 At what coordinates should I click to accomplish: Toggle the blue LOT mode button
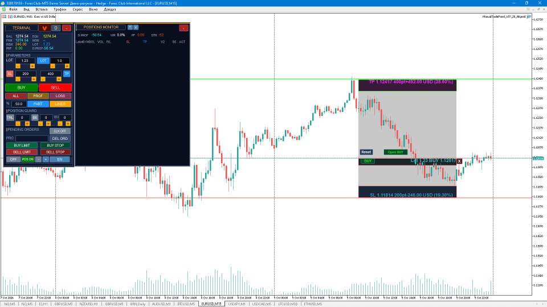pyautogui.click(x=43, y=61)
